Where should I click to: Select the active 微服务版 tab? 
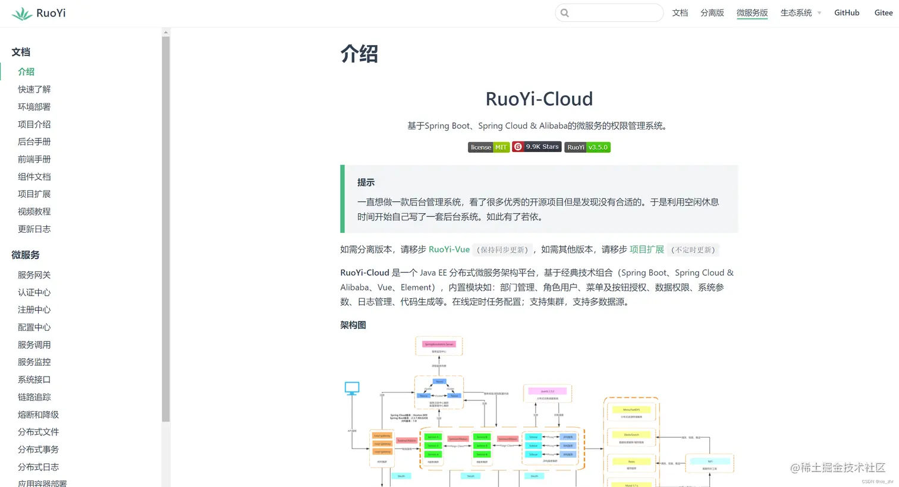click(x=752, y=12)
